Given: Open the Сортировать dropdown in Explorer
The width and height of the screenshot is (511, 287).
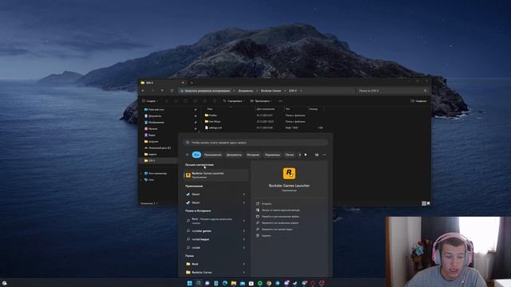Looking at the screenshot, I should (234, 101).
